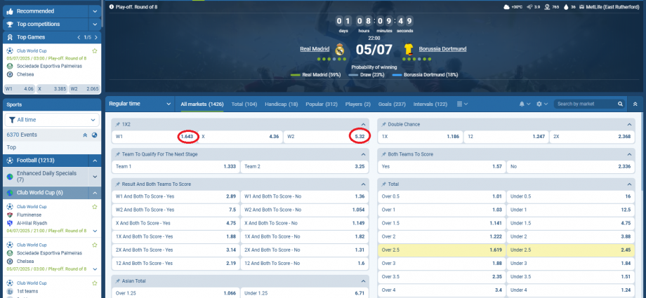This screenshot has width=646, height=298.
Task: Pin Result And Both Teams To Score
Action: click(x=118, y=184)
